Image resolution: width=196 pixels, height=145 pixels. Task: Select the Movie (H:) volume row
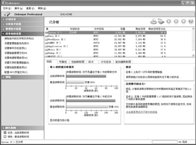105,50
